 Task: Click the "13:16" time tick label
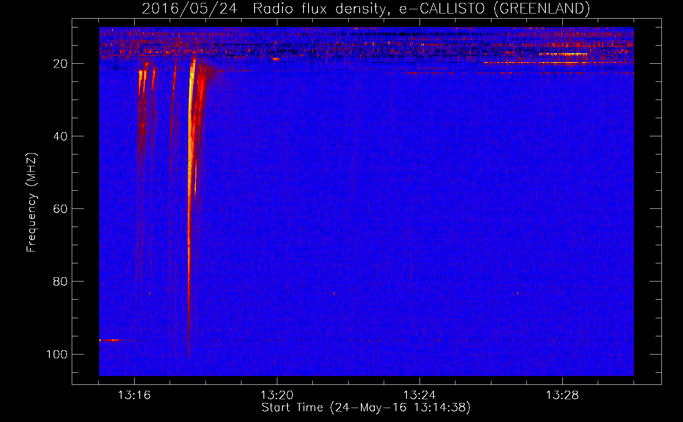point(134,395)
